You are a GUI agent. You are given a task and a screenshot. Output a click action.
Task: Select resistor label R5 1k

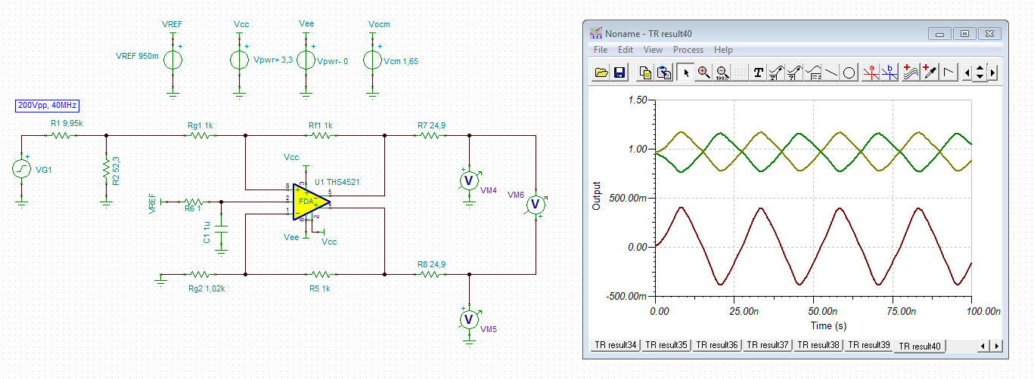pyautogui.click(x=319, y=288)
